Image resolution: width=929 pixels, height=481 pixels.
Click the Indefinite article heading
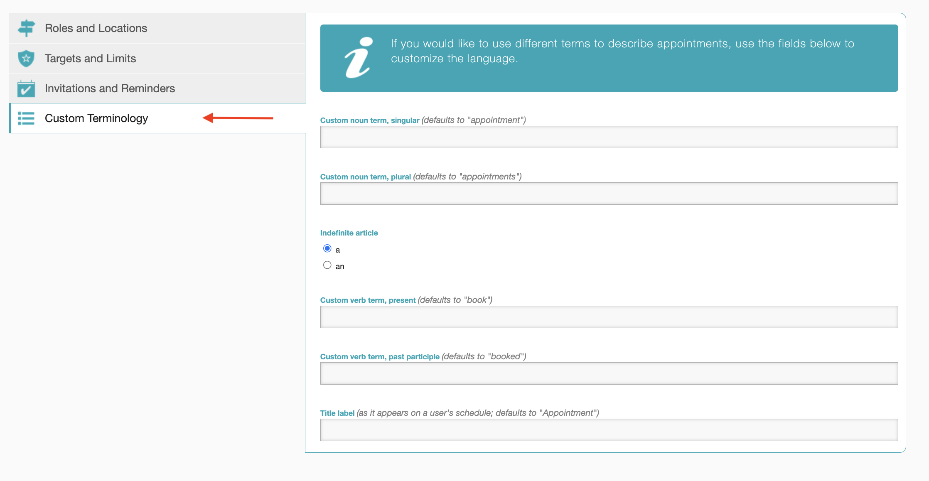pos(349,233)
